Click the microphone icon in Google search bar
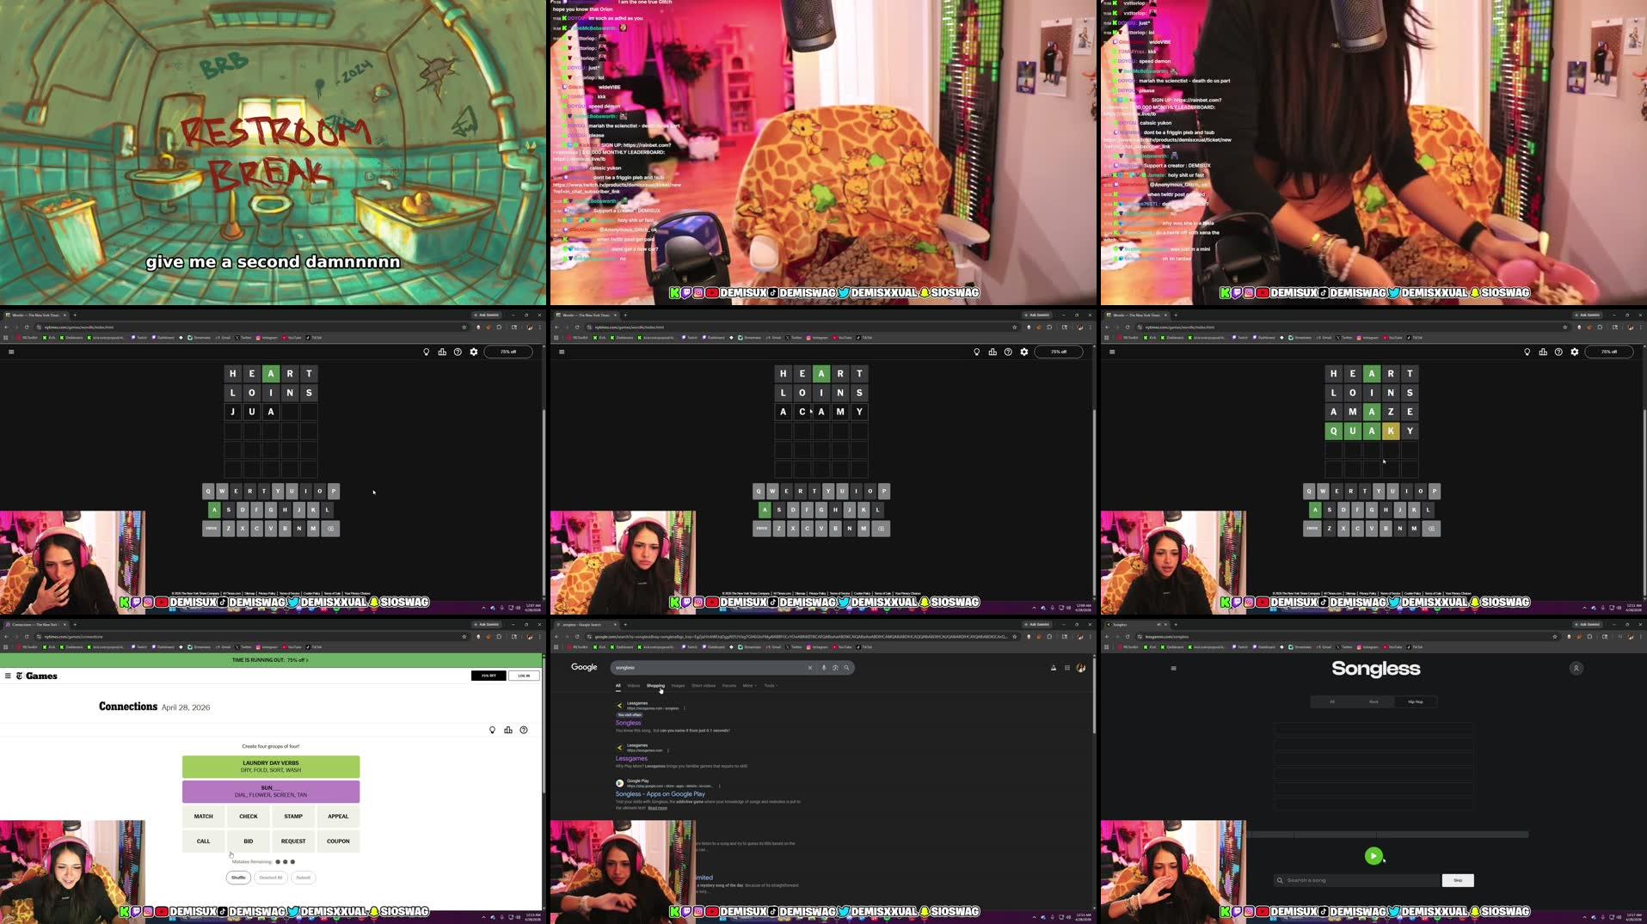This screenshot has width=1647, height=924. pos(823,667)
